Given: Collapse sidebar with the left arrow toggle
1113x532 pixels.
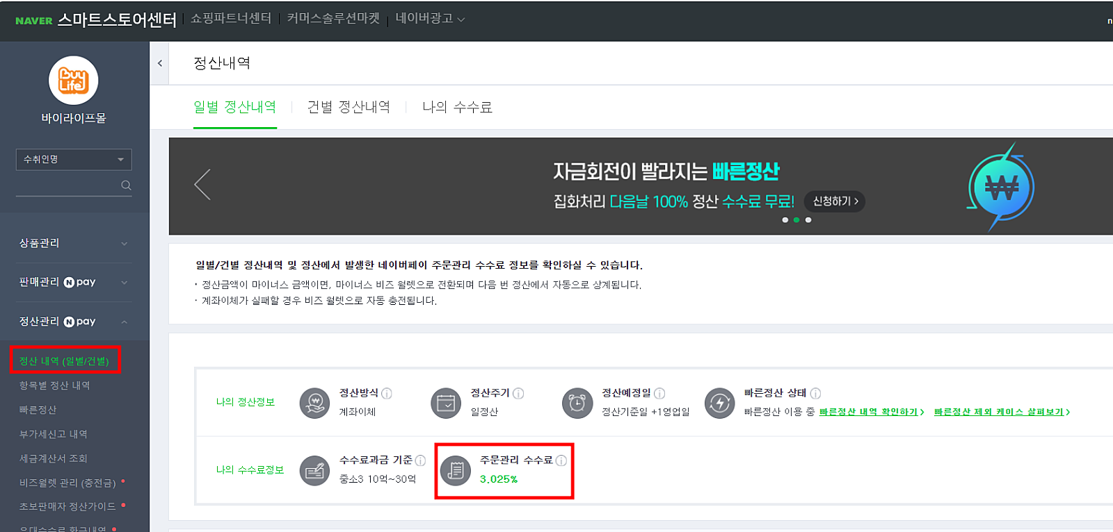Looking at the screenshot, I should [160, 63].
